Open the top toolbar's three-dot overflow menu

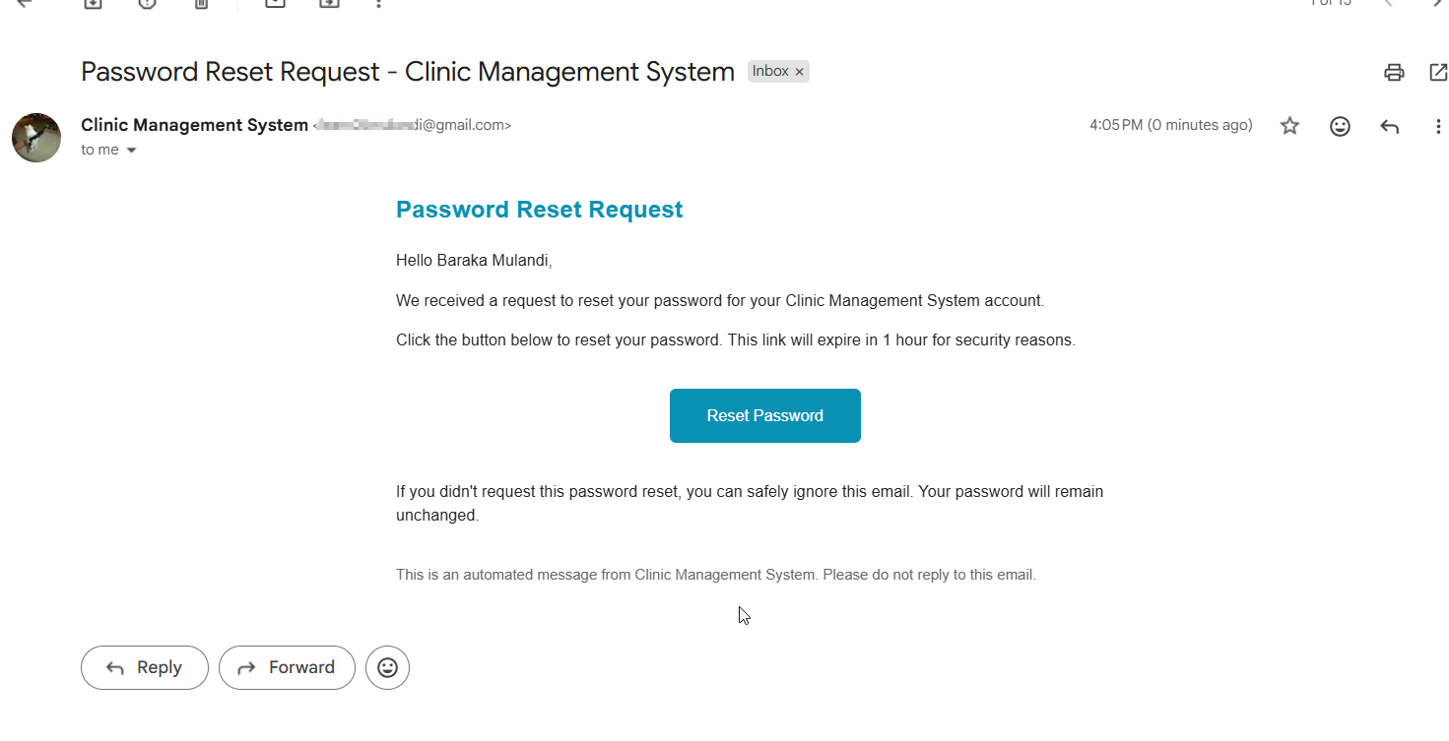[379, 3]
